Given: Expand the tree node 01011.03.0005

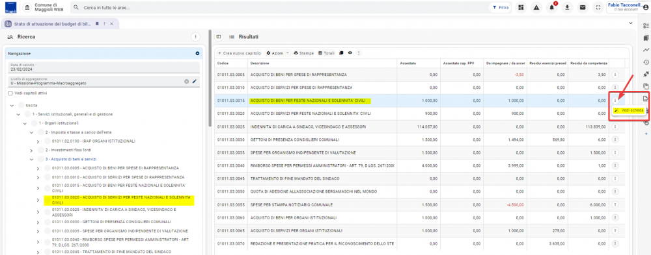Looking at the screenshot, I should [38, 168].
